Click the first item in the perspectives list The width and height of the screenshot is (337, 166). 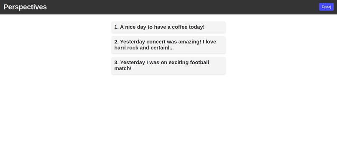pyautogui.click(x=168, y=27)
